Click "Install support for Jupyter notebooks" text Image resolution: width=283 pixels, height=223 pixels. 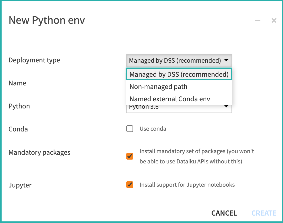[x=187, y=185]
